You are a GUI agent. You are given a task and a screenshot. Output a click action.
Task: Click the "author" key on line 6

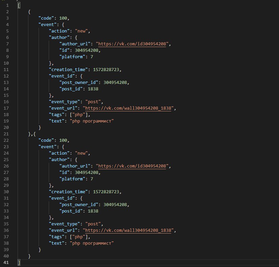point(59,37)
